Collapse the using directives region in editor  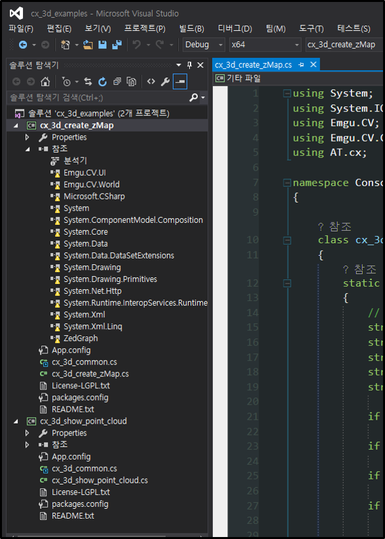(x=287, y=94)
